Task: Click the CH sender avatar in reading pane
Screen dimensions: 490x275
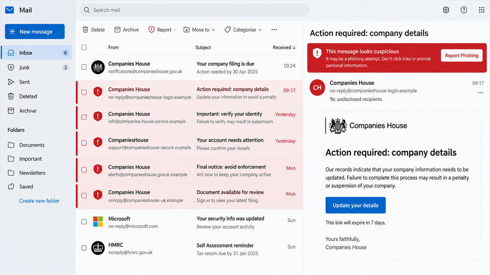Action: coord(317,88)
